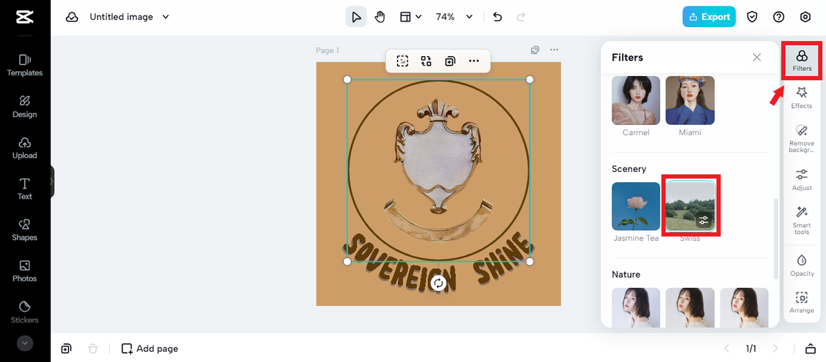Viewport: 826px width, 362px height.
Task: Click the Page 1 label
Action: tap(327, 50)
